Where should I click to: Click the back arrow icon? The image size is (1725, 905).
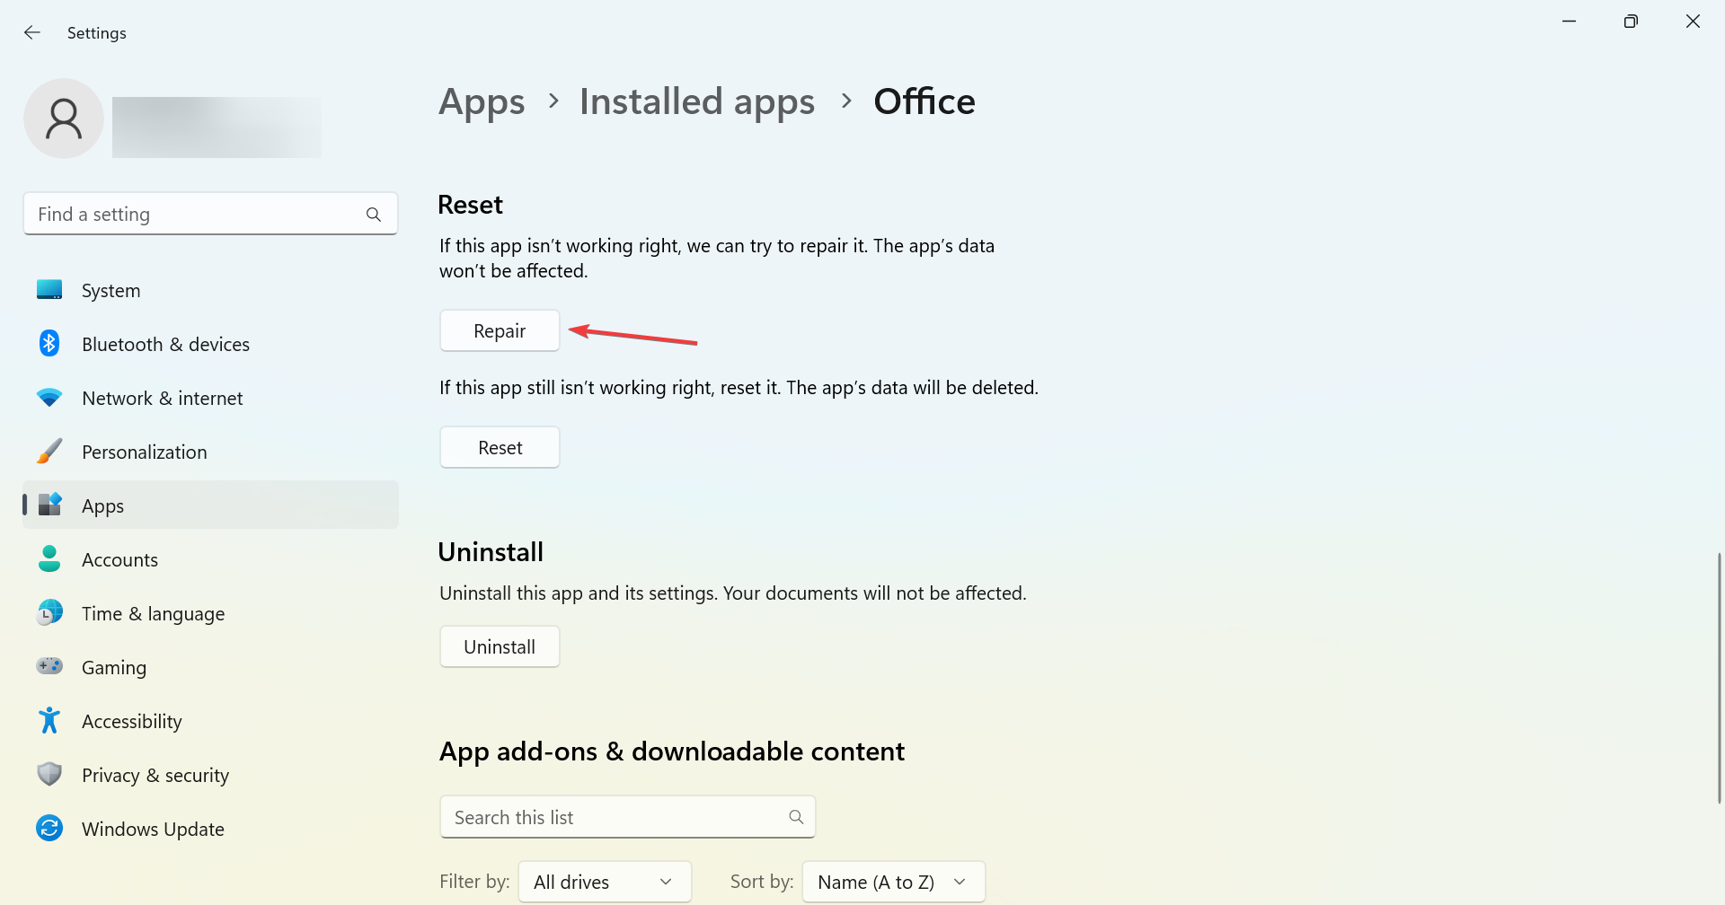click(x=32, y=32)
